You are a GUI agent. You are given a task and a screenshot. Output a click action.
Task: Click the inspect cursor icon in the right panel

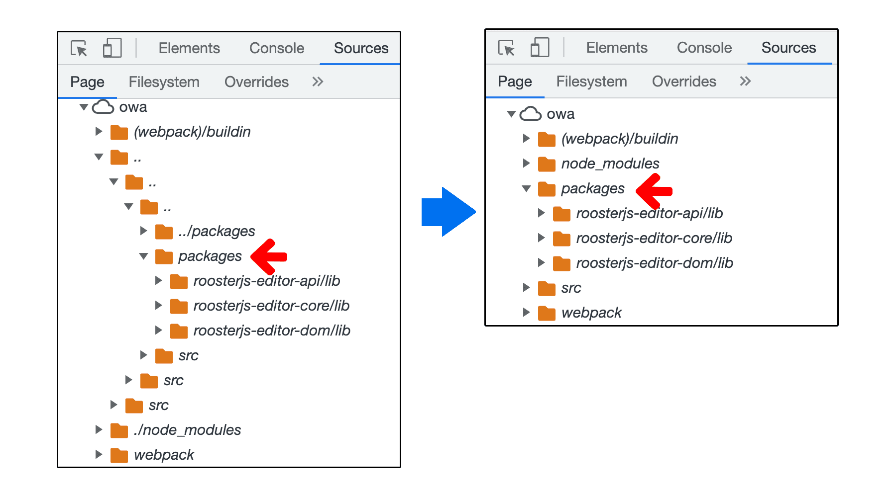pyautogui.click(x=506, y=48)
